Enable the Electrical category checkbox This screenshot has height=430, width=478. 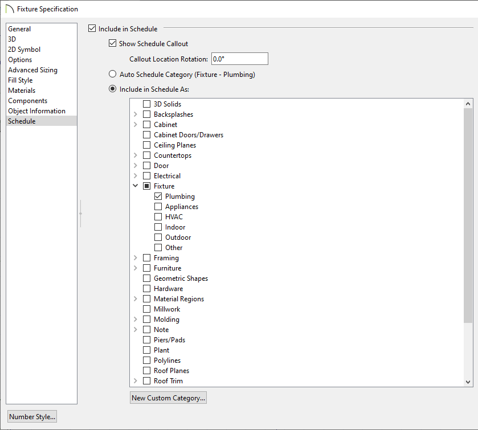pyautogui.click(x=146, y=176)
